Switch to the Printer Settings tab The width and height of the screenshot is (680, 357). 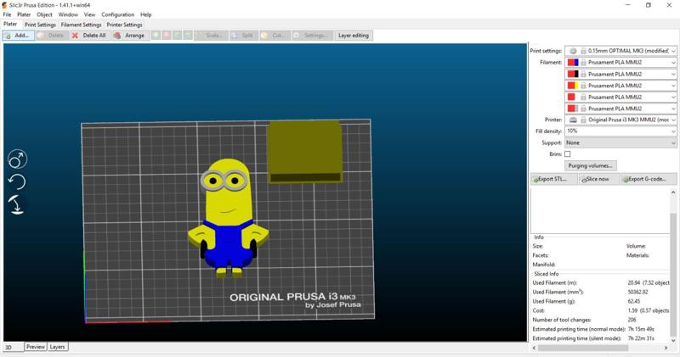coord(124,25)
